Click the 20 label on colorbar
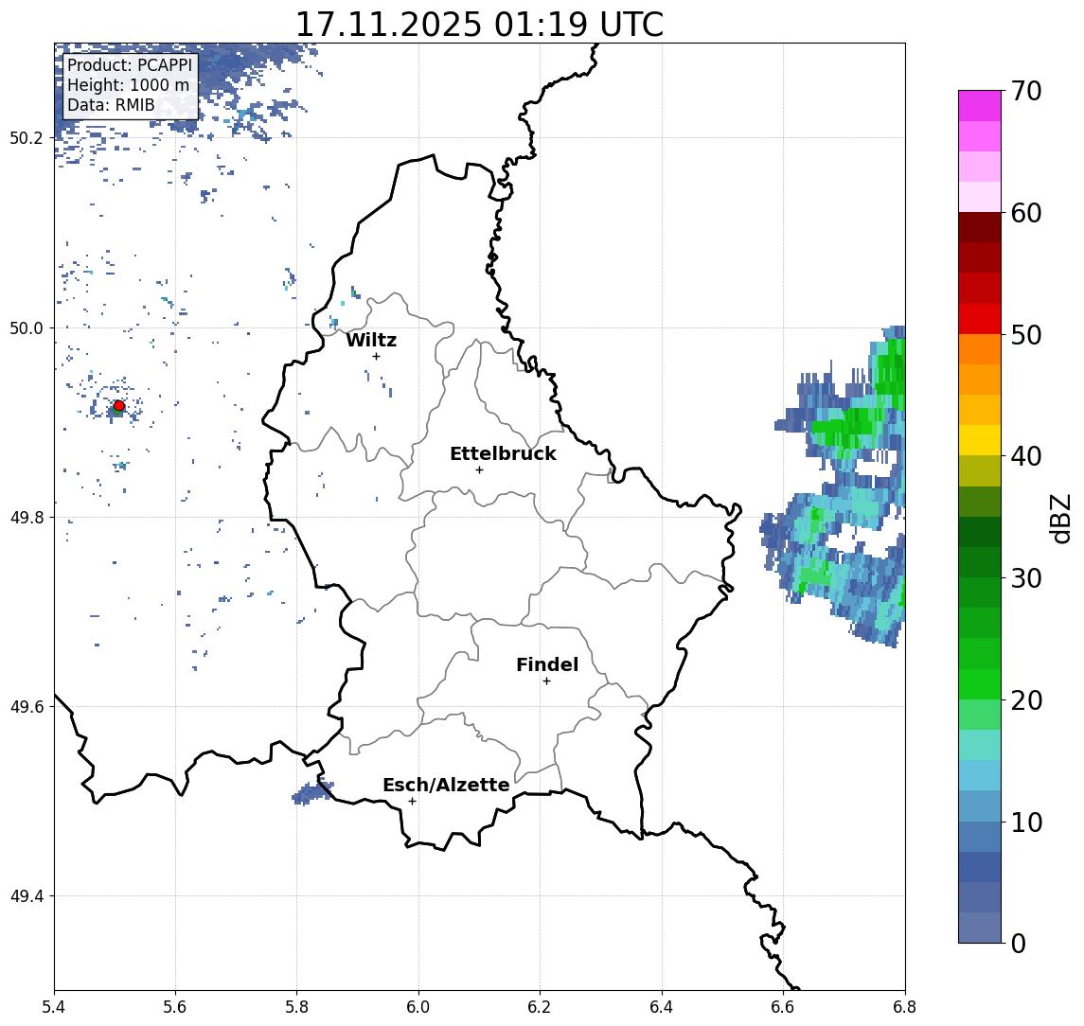 (1026, 699)
